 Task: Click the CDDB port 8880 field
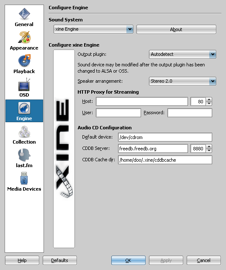point(198,149)
